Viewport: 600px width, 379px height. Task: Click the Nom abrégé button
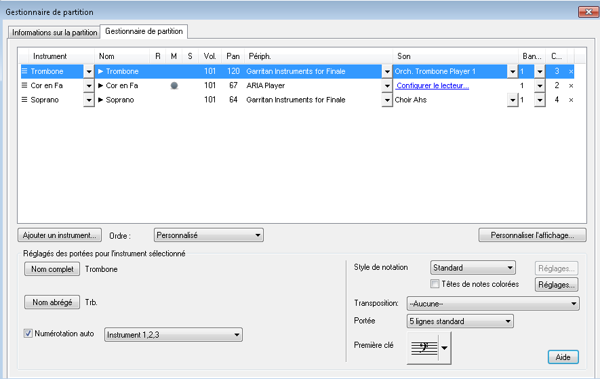(52, 302)
